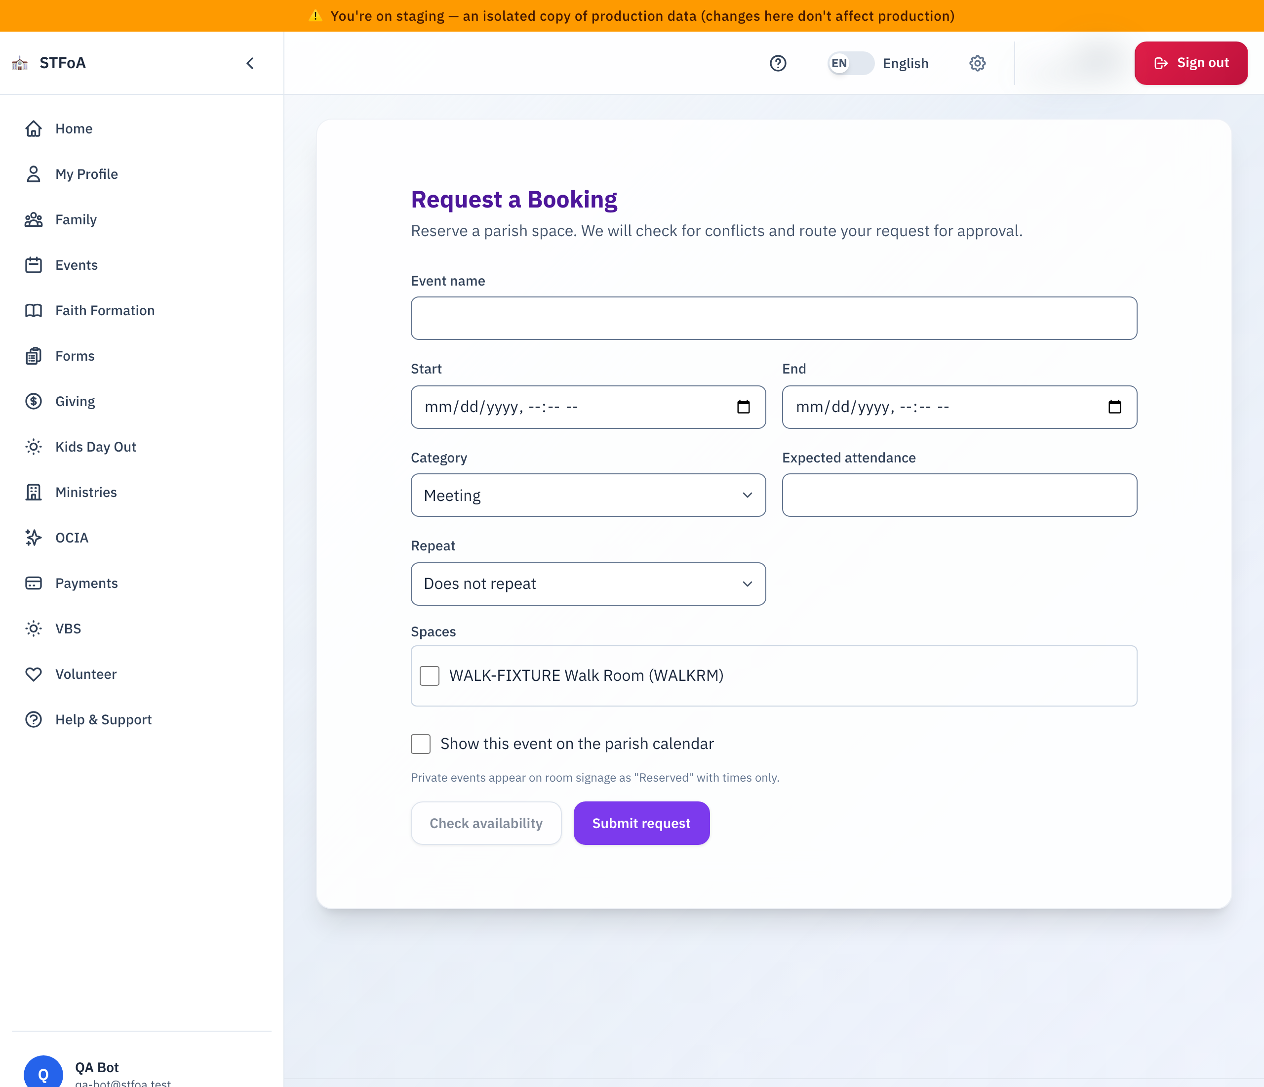Open the Giving menu item
This screenshot has height=1087, width=1264.
[142, 402]
